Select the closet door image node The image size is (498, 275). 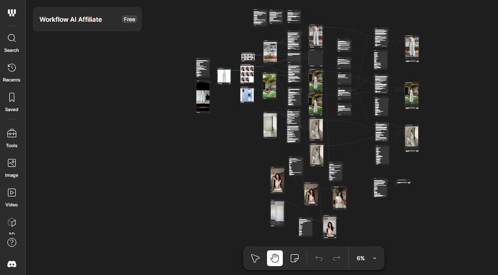[277, 213]
